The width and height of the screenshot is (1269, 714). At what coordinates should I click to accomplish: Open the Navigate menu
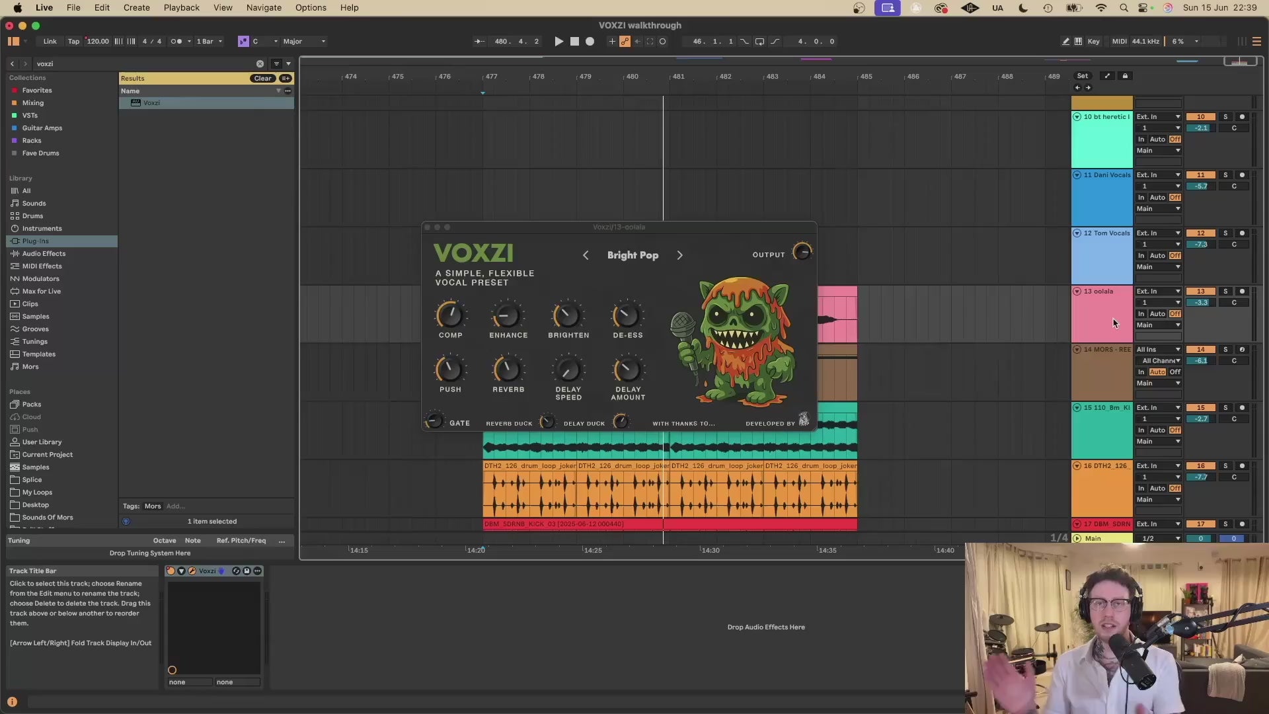pyautogui.click(x=264, y=7)
